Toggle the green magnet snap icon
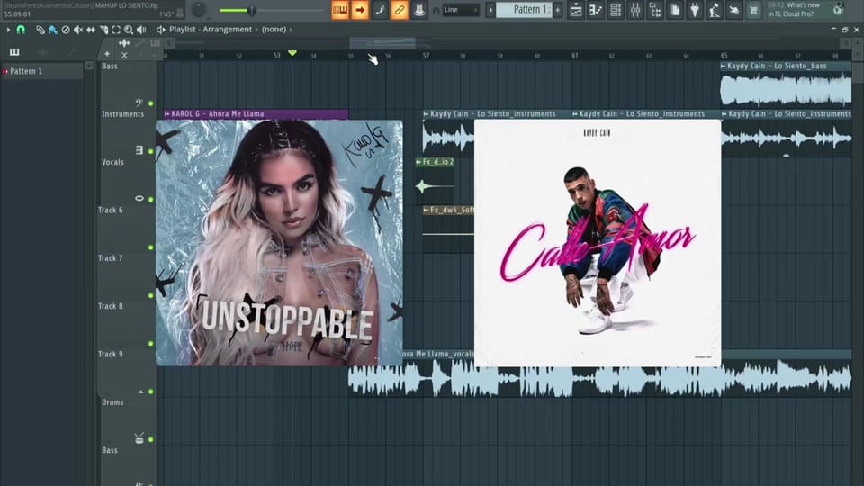The image size is (864, 486). [x=21, y=30]
